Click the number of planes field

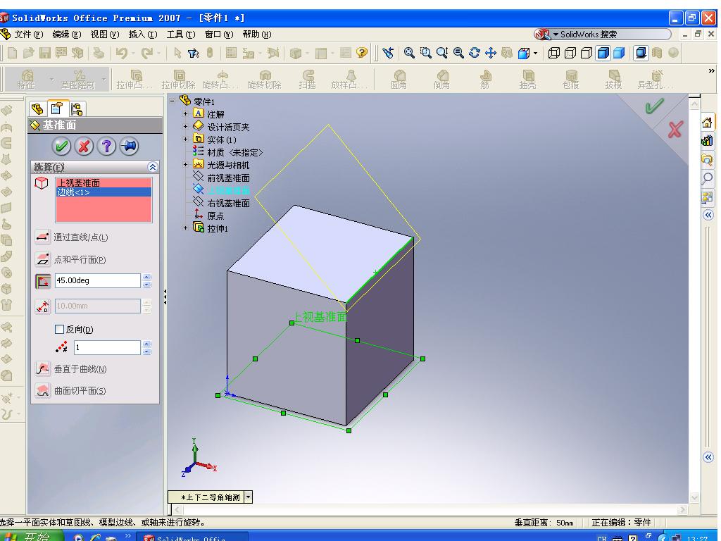tap(107, 347)
